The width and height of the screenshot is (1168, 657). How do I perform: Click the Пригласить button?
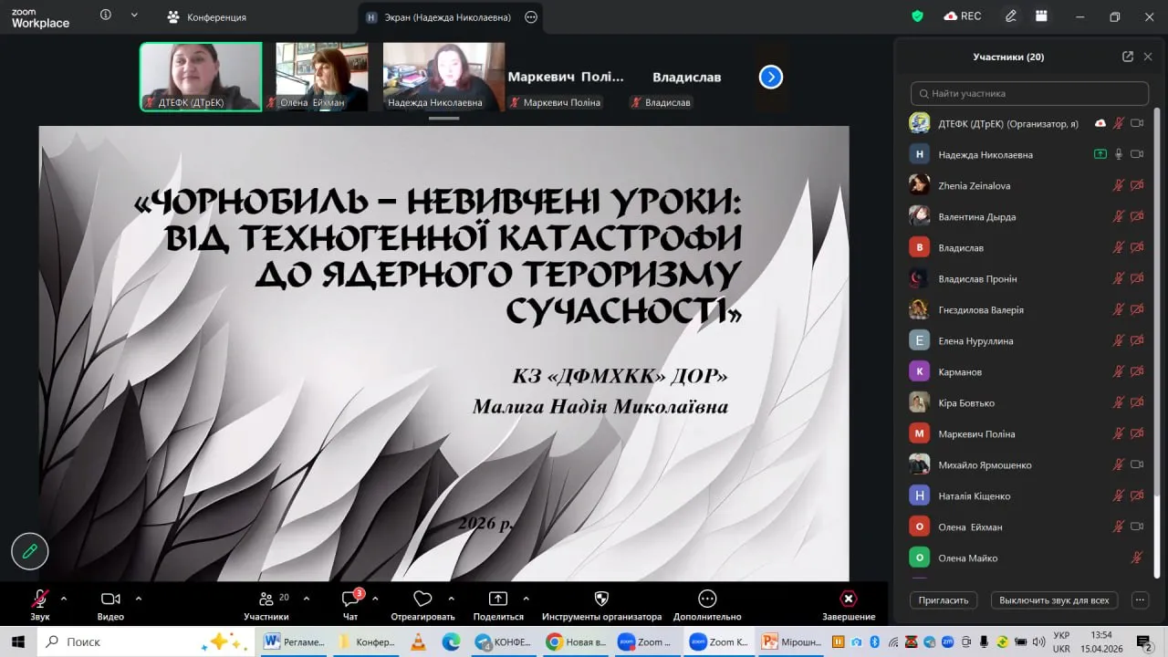pyautogui.click(x=944, y=600)
